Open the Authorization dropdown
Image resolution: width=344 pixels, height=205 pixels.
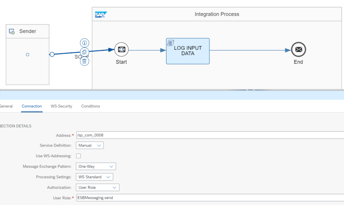97,187
